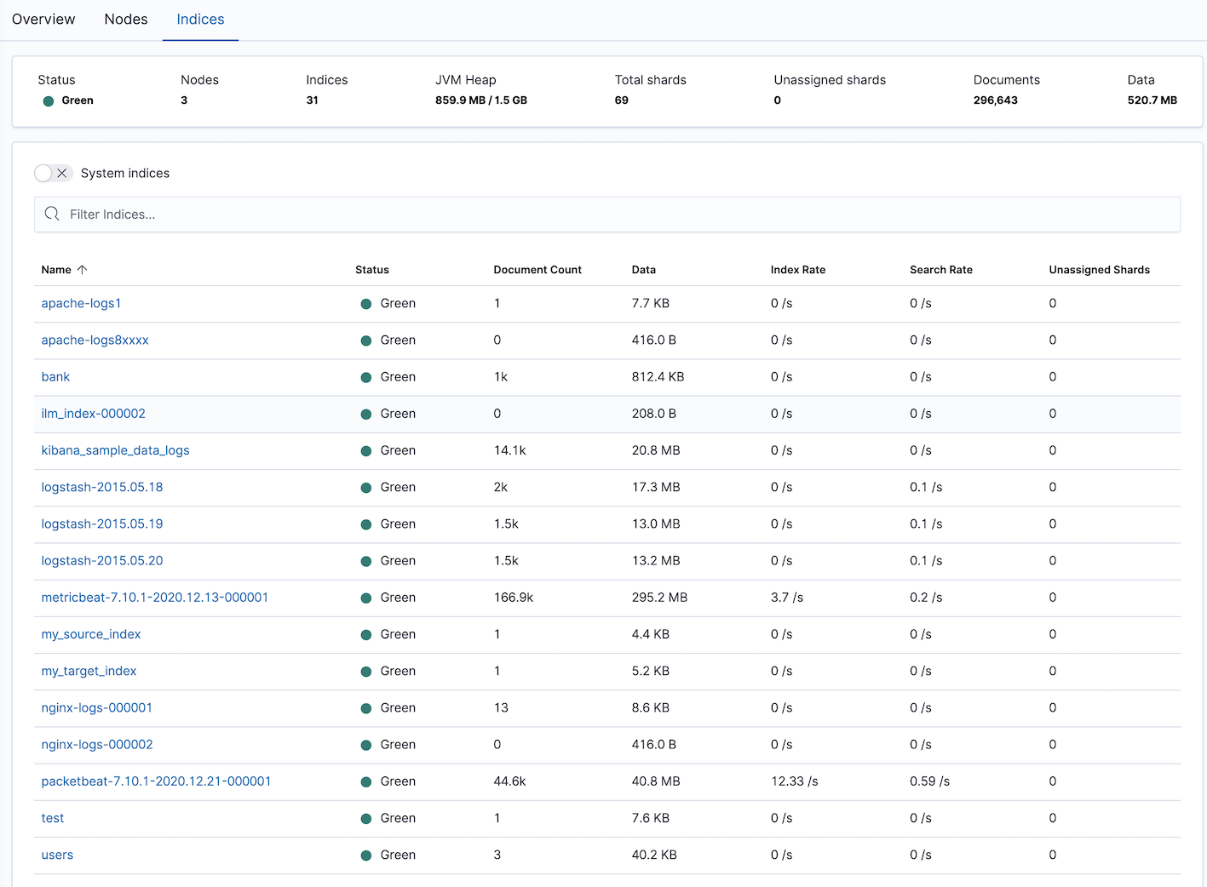Click the 0.59 /s search rate value
Viewport: 1207px width, 887px height.
[929, 781]
